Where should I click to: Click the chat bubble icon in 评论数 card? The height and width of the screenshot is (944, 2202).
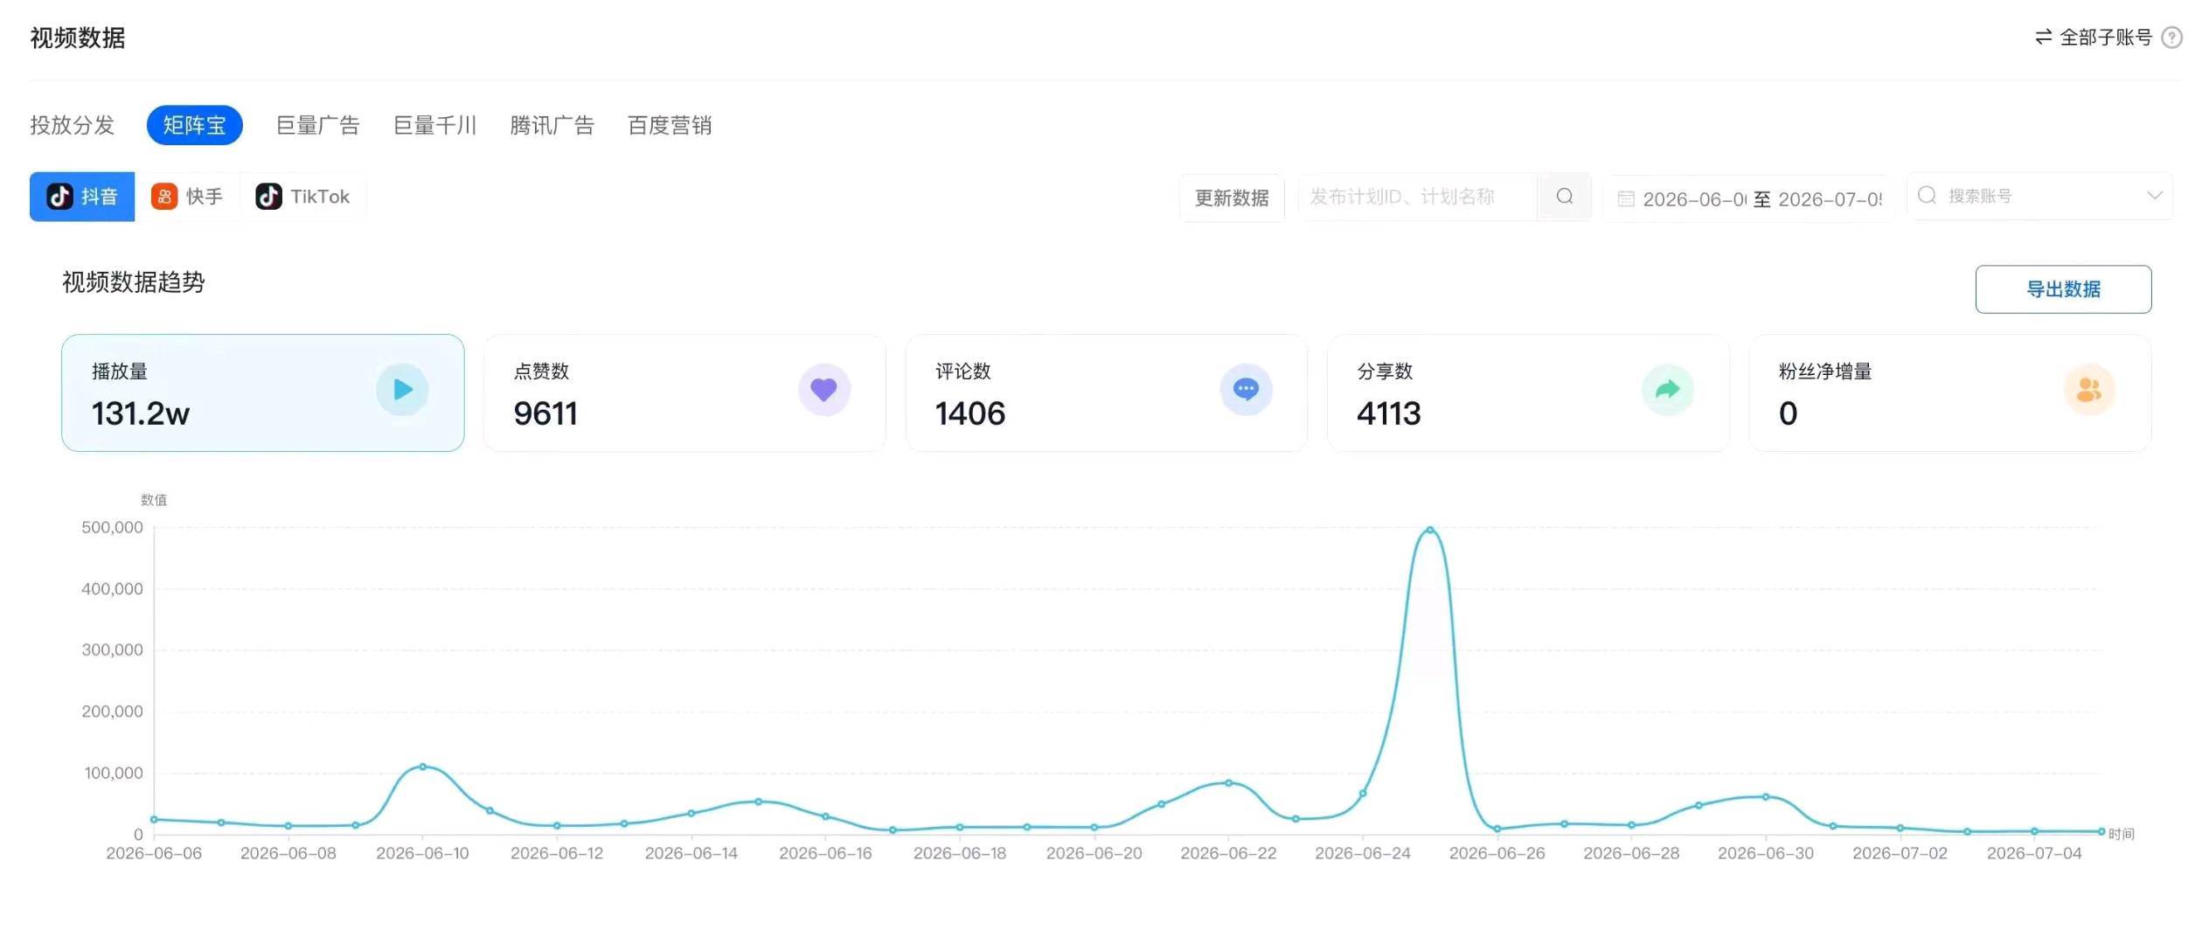tap(1246, 390)
